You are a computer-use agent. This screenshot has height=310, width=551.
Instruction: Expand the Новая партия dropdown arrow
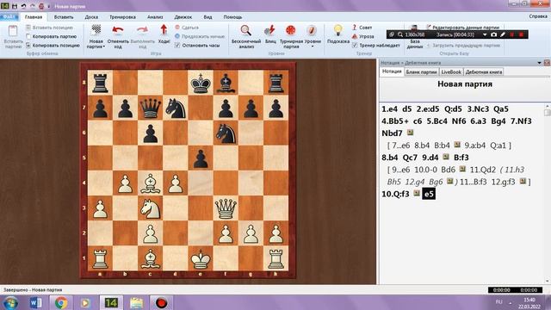click(104, 46)
